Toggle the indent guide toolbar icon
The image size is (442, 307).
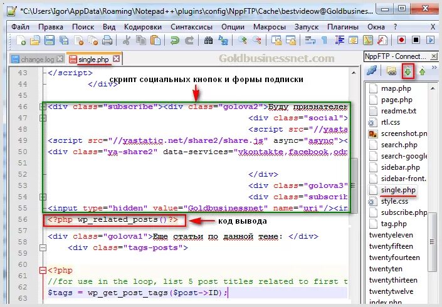click(x=339, y=40)
